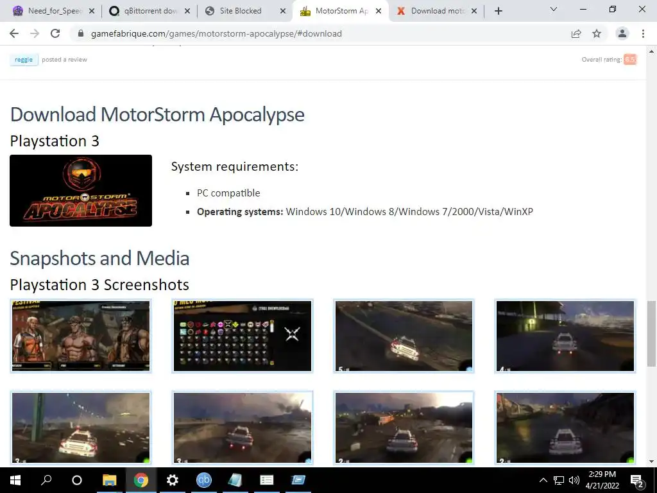The height and width of the screenshot is (493, 657).
Task: Click the Operating systems requirement line
Action: click(365, 211)
